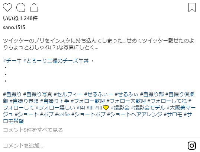Open hashtag #selfie
The height and width of the screenshot is (152, 200).
coord(62,114)
